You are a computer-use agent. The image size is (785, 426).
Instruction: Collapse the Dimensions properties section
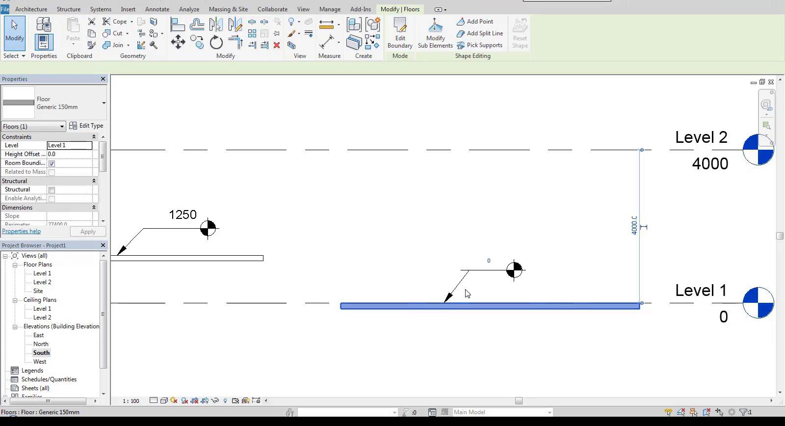94,208
